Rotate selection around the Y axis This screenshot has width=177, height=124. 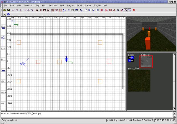point(25,10)
